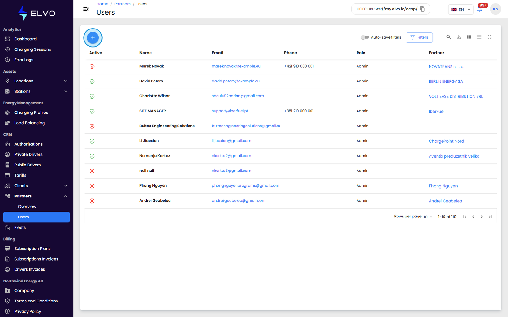Open Charging Profiles in sidebar
Viewport: 508px width, 317px height.
(x=37, y=113)
